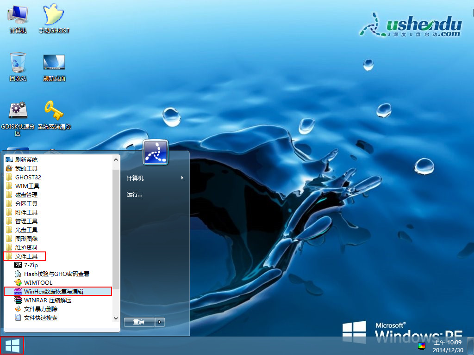Click the 刷新系统 monitor icon

[x=9, y=159]
